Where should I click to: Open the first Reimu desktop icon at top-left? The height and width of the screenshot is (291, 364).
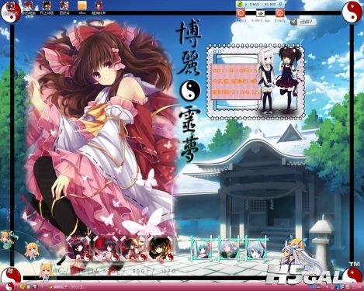pos(11,5)
